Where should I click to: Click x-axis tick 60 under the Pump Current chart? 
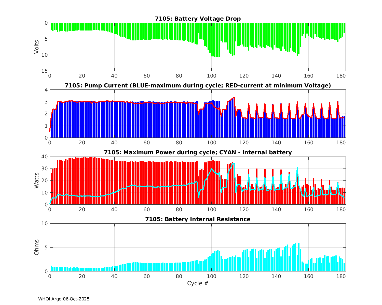pyautogui.click(x=147, y=143)
